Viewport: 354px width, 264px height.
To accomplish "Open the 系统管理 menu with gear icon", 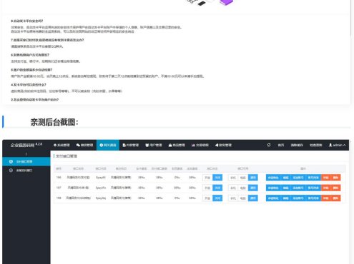I will pyautogui.click(x=62, y=145).
